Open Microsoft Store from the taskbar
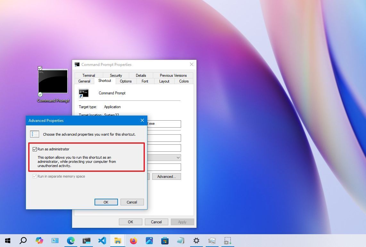 (x=165, y=240)
